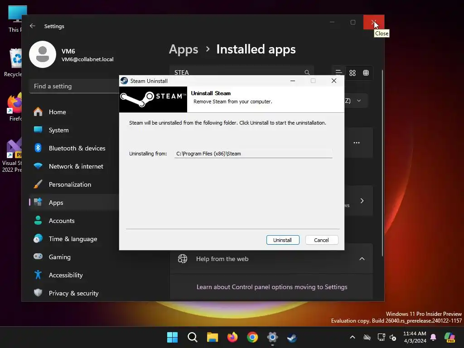Open the sort-by dropdown chevron
Image resolution: width=464 pixels, height=348 pixels.
(x=359, y=101)
